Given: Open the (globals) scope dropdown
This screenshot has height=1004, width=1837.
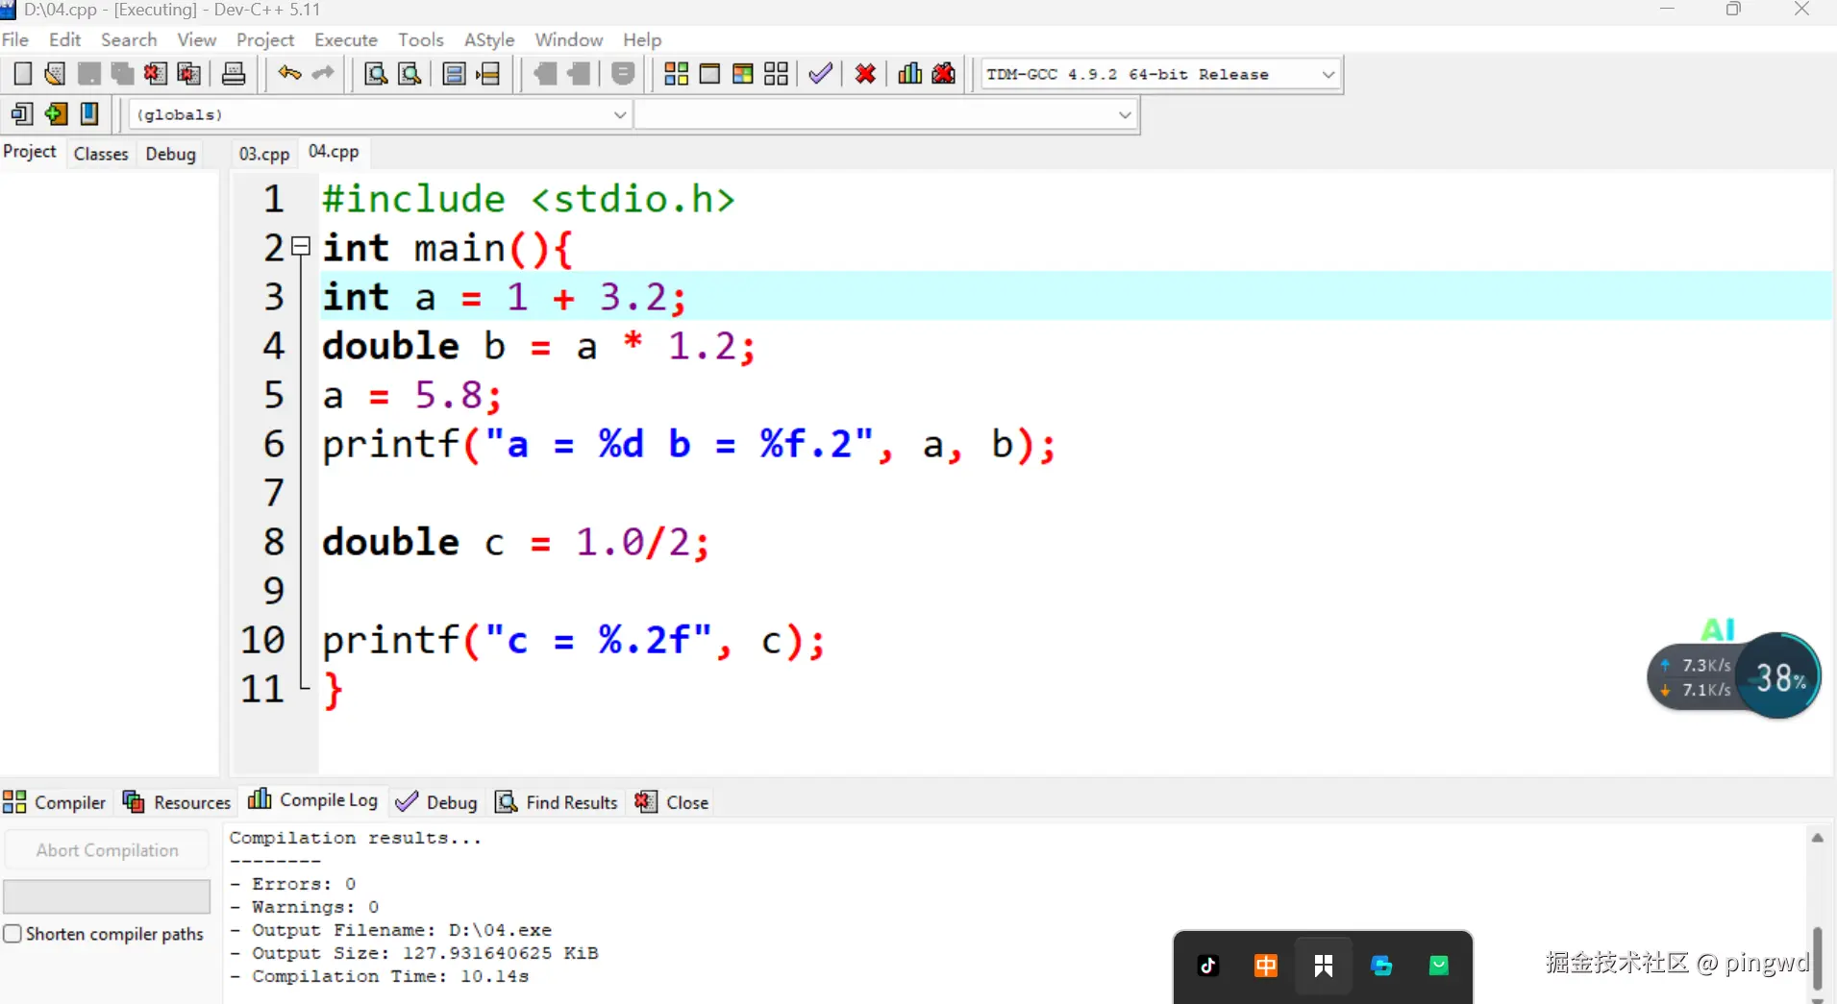Looking at the screenshot, I should click(x=380, y=114).
